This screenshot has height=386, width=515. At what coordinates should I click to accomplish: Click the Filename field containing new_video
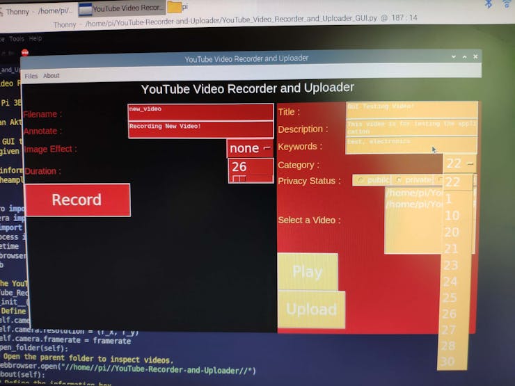pyautogui.click(x=200, y=112)
